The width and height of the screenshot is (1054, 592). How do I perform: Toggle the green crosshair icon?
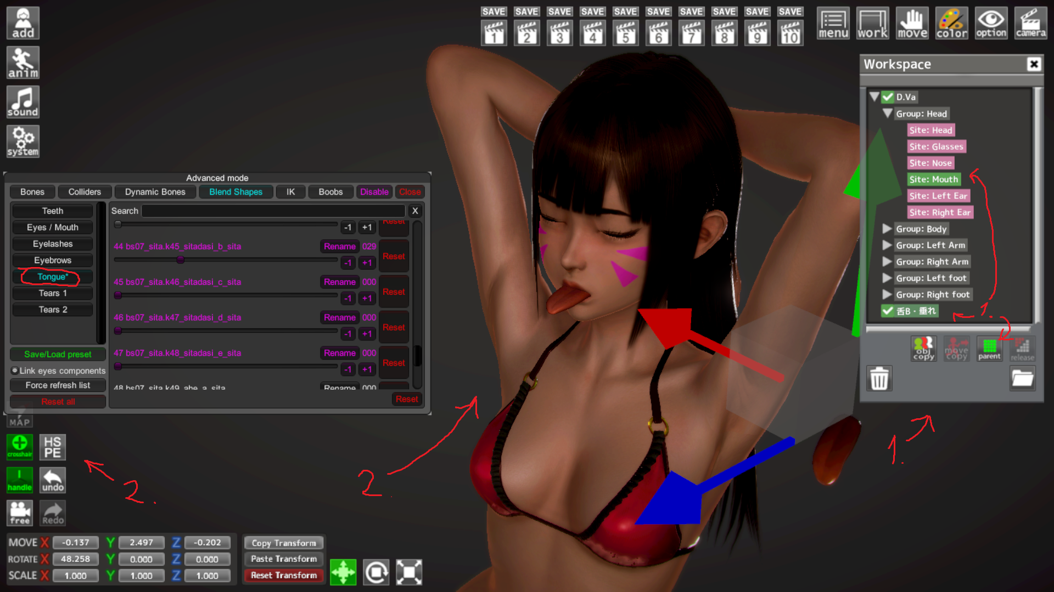pos(20,447)
